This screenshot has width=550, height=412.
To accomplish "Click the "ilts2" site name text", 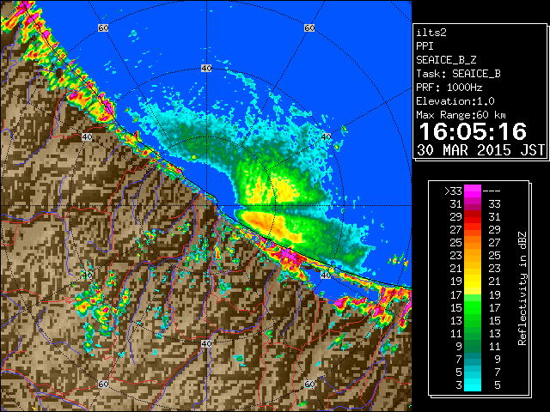I will pyautogui.click(x=431, y=33).
